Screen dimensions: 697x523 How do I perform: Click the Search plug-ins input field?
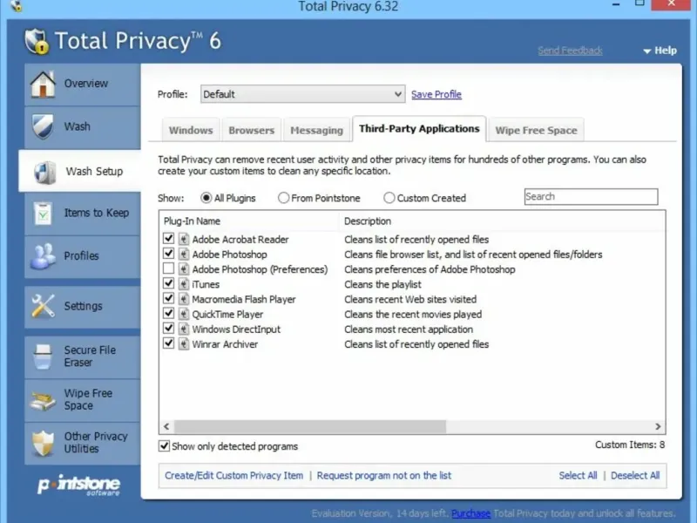pyautogui.click(x=591, y=197)
